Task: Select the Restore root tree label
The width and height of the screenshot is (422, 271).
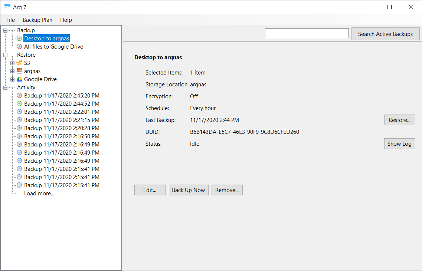Action: (26, 55)
